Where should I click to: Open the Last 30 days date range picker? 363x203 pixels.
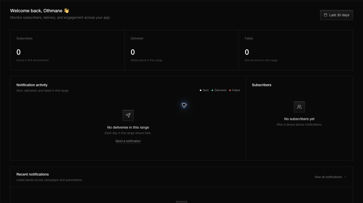[336, 15]
